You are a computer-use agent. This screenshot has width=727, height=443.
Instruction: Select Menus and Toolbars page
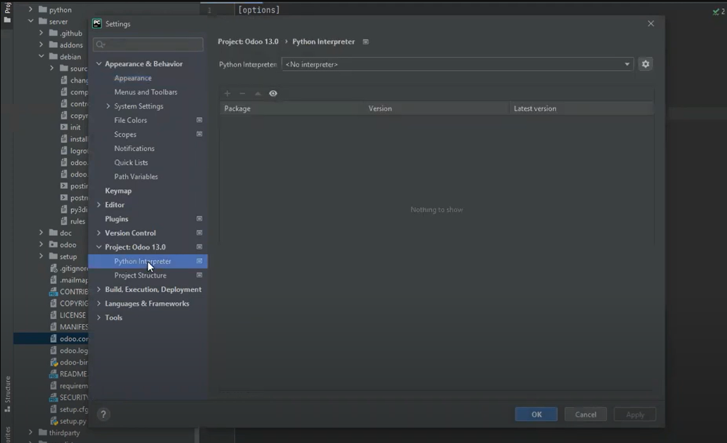pos(145,92)
